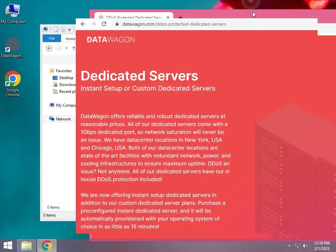Screen dimensions: 336x252
Task: Click the Dedicated Servers heading
Action: click(139, 76)
